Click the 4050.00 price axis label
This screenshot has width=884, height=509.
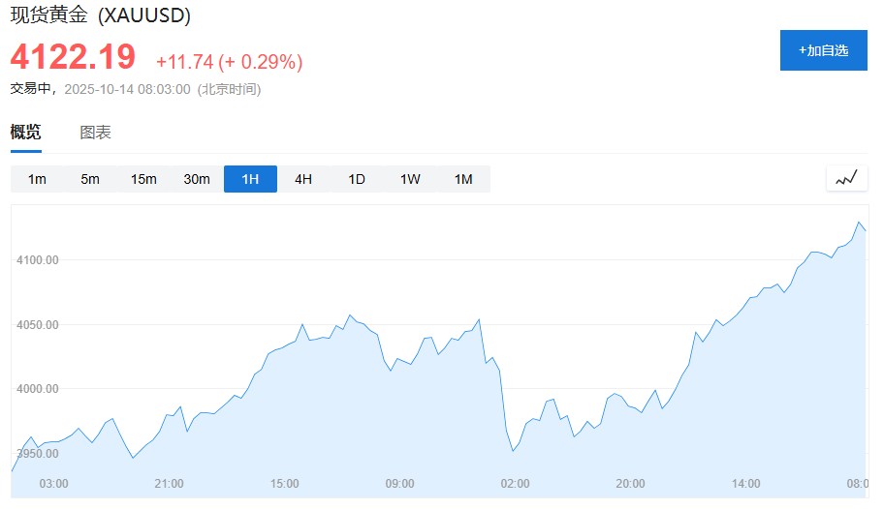click(39, 324)
